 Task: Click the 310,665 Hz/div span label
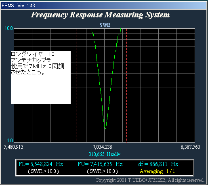pyautogui.click(x=105, y=154)
